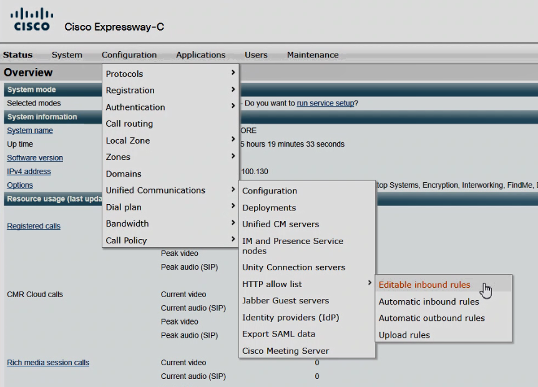Image resolution: width=538 pixels, height=387 pixels.
Task: Select Call routing from Configuration menu
Action: point(129,124)
